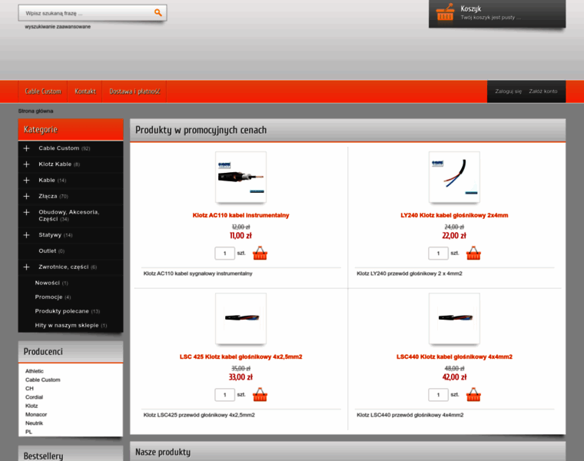Expand the Złącza category

26,196
